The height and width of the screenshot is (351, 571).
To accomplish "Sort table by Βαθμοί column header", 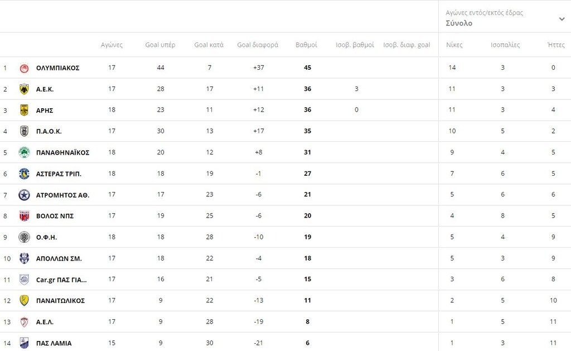I will [x=306, y=45].
